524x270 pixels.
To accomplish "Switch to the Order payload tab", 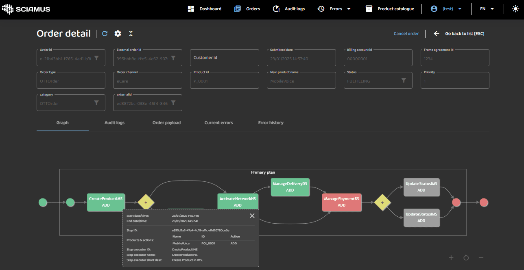I will (x=166, y=122).
